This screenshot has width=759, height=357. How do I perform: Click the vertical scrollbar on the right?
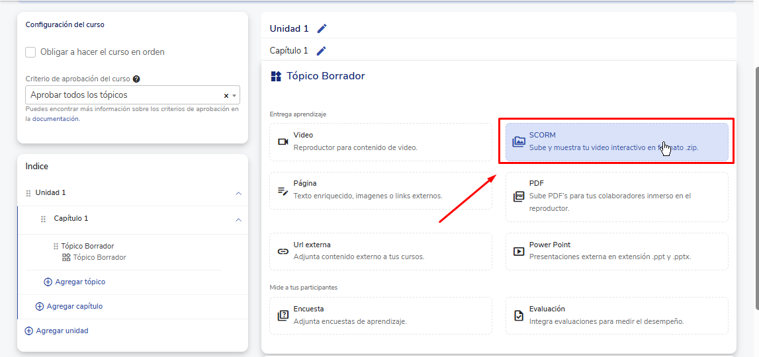point(756,185)
